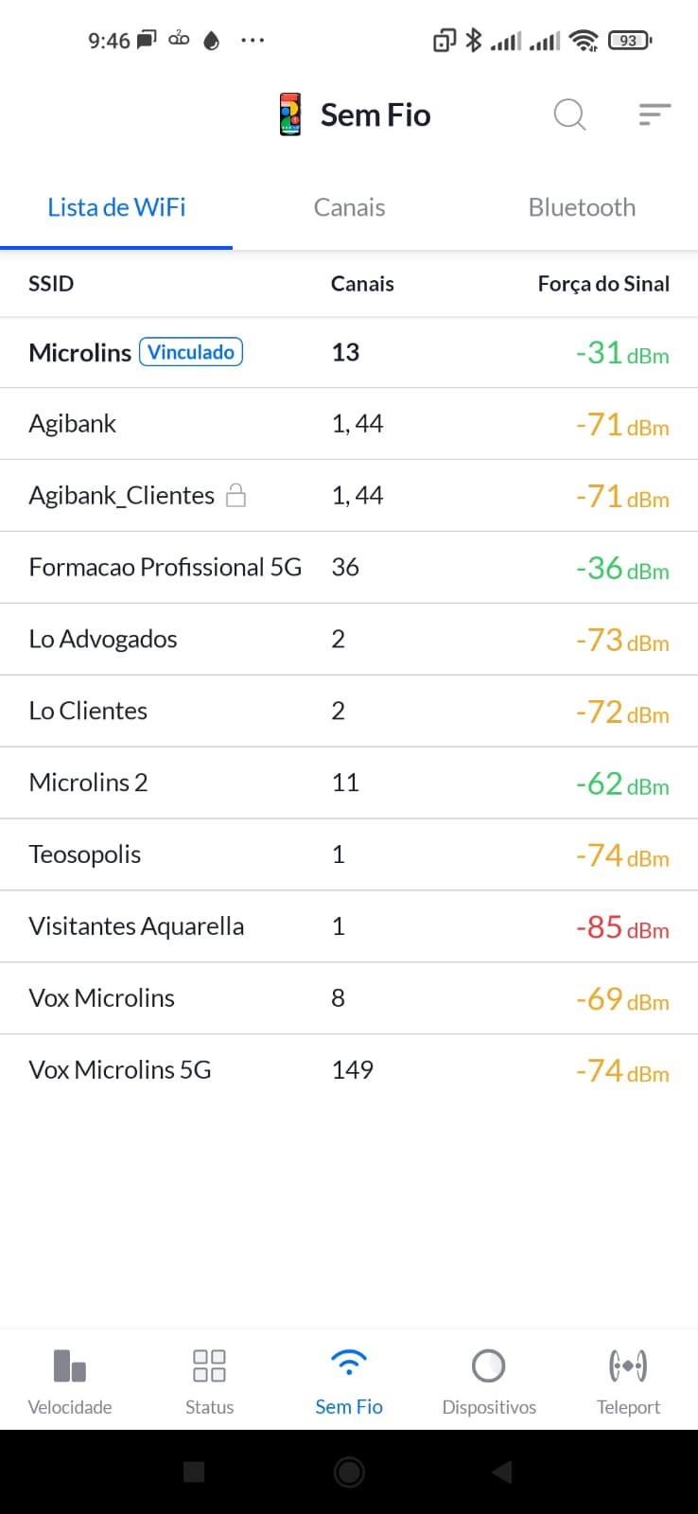Open the Dispositivos circle icon
This screenshot has height=1514, width=698.
click(x=488, y=1366)
